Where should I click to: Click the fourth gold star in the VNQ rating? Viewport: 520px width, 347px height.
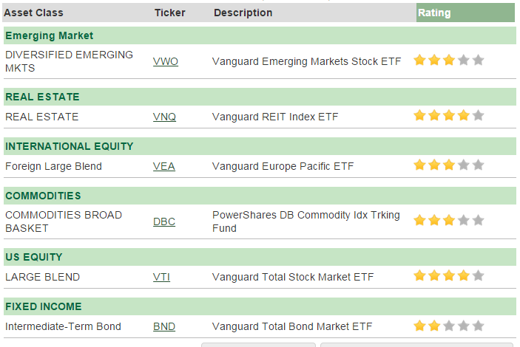(464, 116)
